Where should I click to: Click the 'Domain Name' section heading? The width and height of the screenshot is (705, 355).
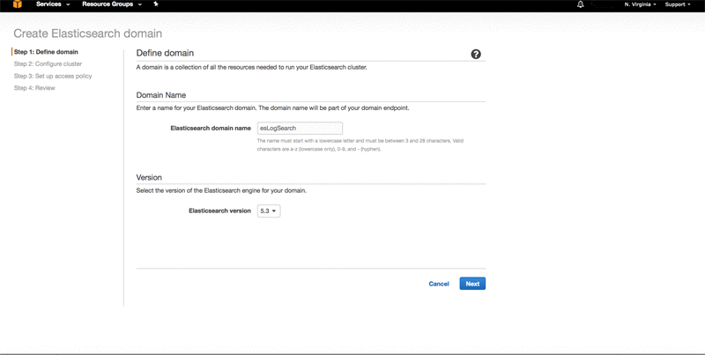pos(161,95)
